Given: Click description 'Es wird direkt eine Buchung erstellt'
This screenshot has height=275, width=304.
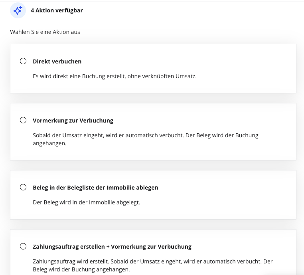Looking at the screenshot, I should (114, 76).
